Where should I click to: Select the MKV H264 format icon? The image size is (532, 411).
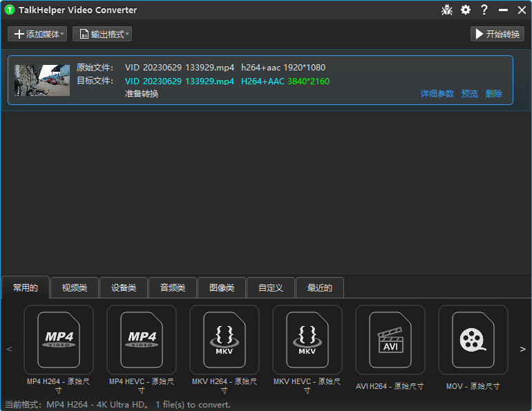pos(225,340)
